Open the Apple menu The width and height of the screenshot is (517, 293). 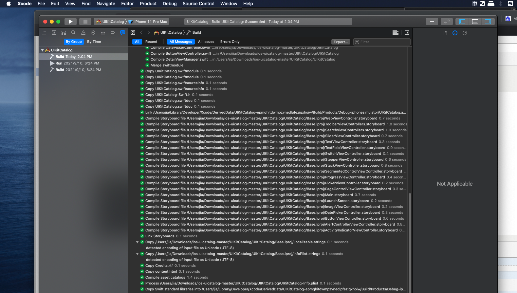pos(9,4)
